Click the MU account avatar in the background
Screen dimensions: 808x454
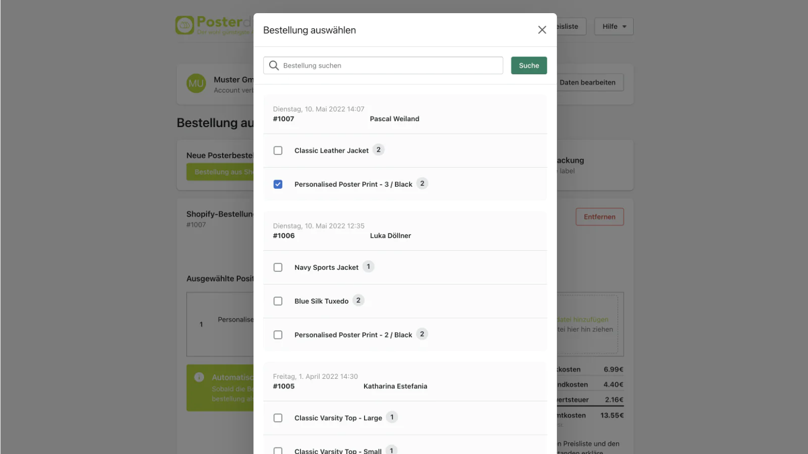[196, 84]
